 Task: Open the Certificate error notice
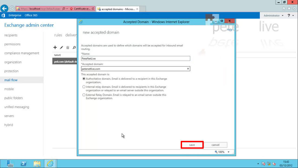[x=80, y=9]
